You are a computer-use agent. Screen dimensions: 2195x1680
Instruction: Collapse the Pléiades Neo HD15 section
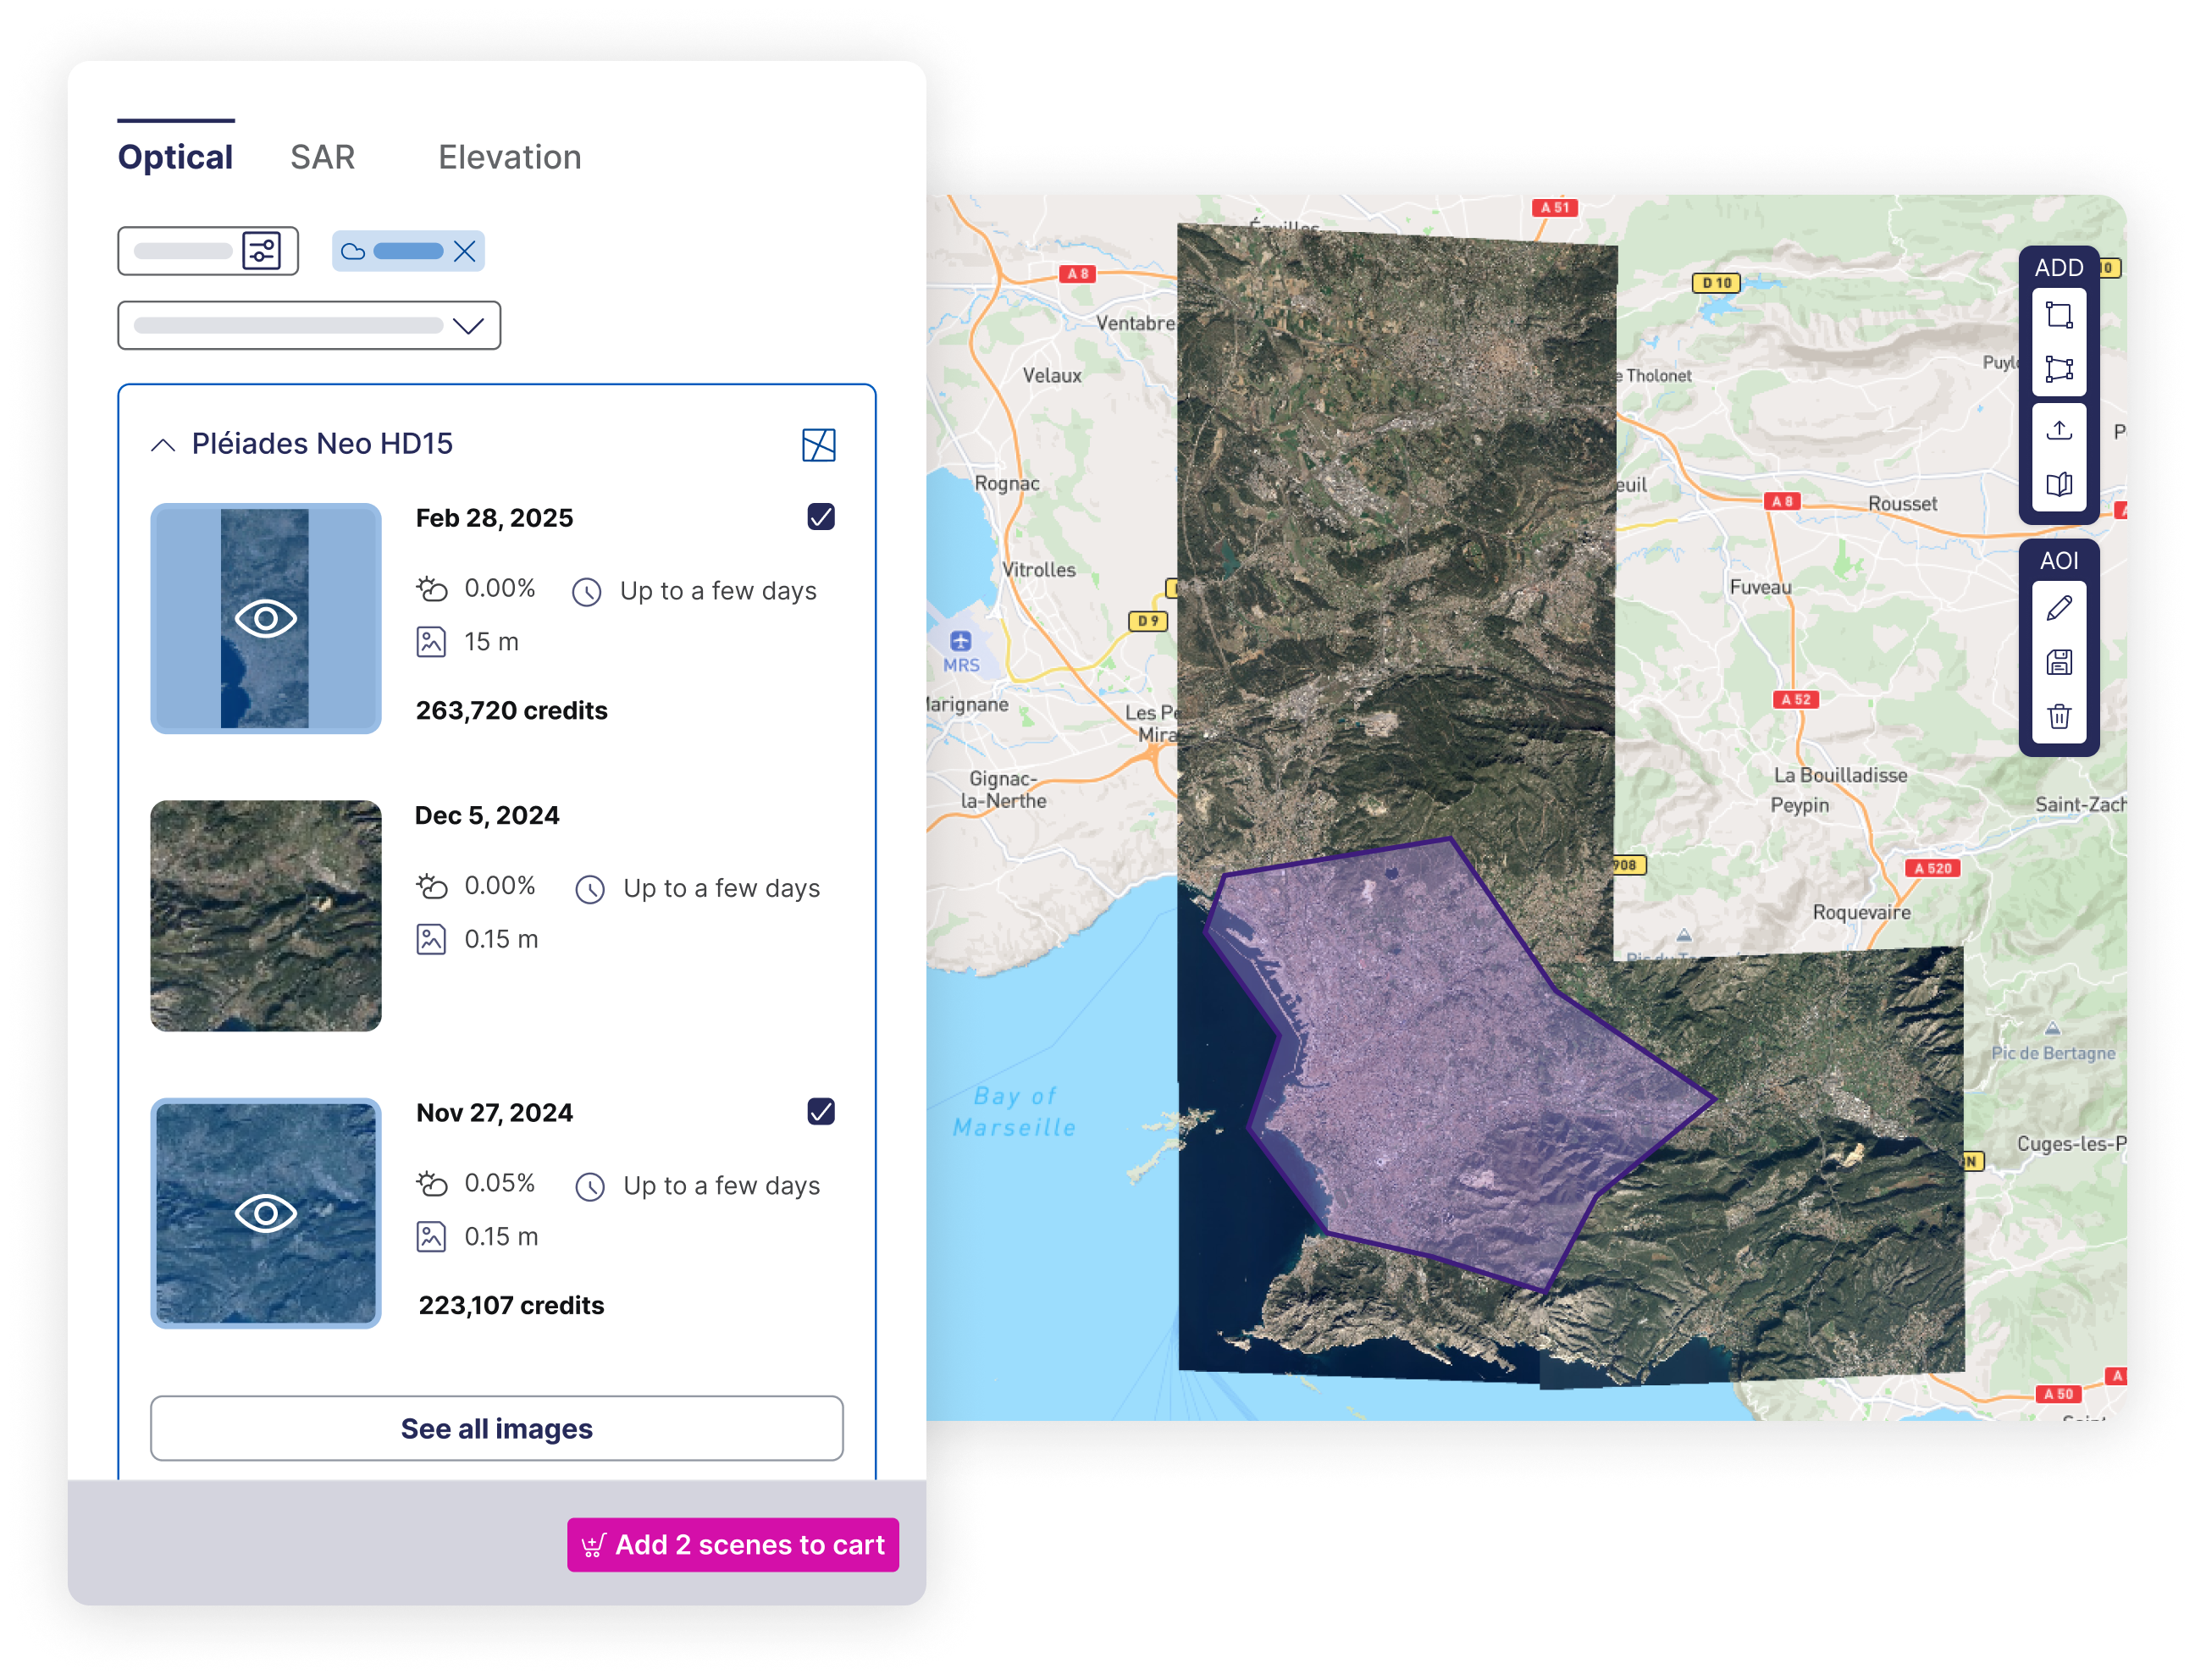tap(163, 445)
